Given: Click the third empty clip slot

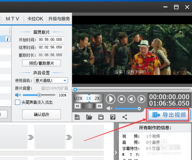Looking at the screenshot, I should (88, 137).
